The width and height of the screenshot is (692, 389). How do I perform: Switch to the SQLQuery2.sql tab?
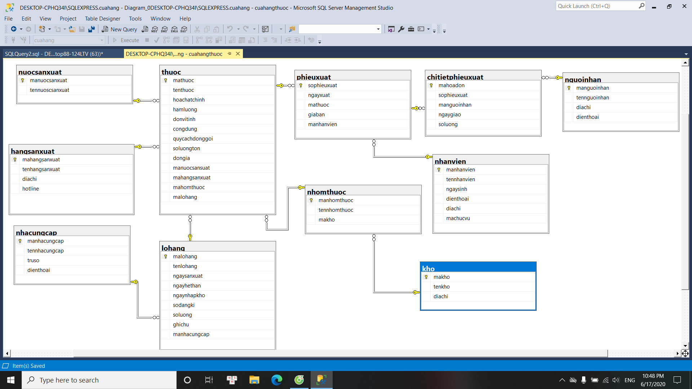(x=54, y=54)
